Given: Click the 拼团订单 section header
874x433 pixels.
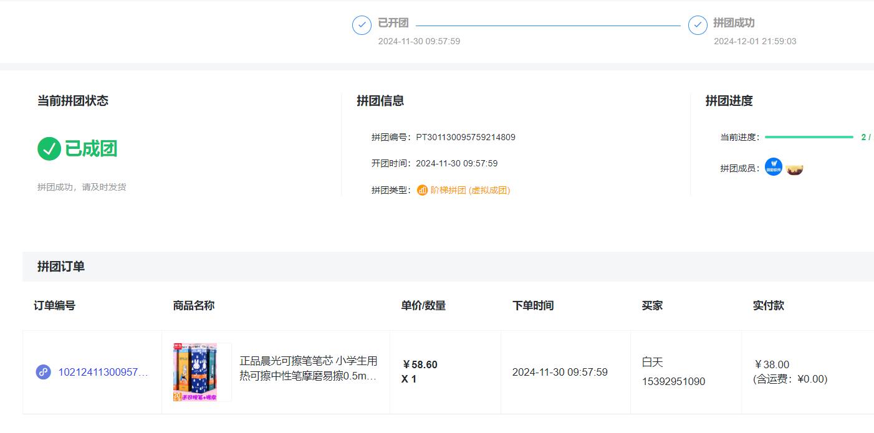Looking at the screenshot, I should tap(61, 267).
